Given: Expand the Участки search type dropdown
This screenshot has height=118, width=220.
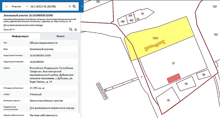Looking at the screenshot, I should click(27, 6).
